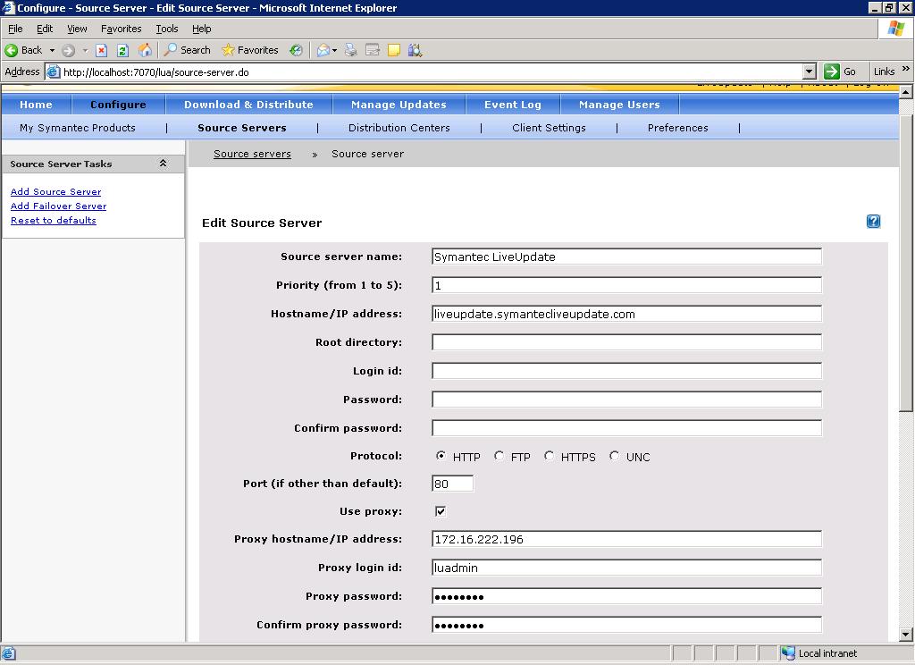Click the Port field showing 80
Viewport: 915px width, 665px height.
(453, 484)
